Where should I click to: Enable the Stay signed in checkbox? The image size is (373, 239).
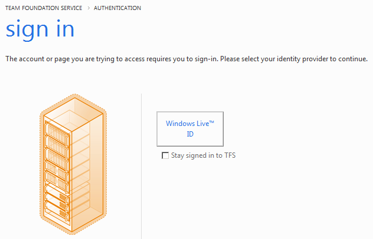coord(165,156)
